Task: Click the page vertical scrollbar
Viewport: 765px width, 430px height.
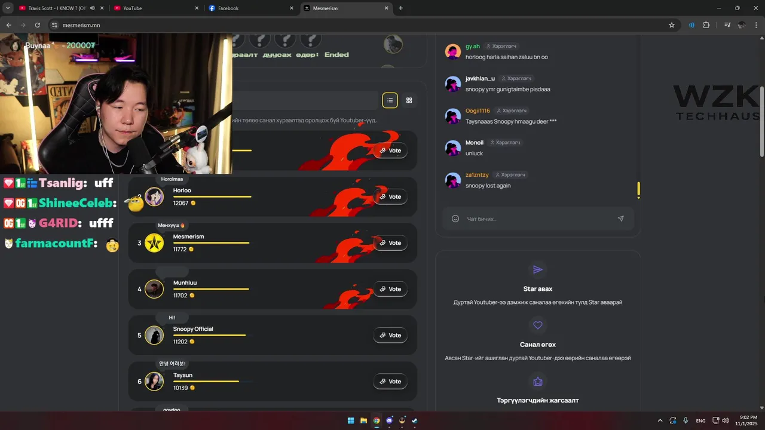Action: click(761, 123)
